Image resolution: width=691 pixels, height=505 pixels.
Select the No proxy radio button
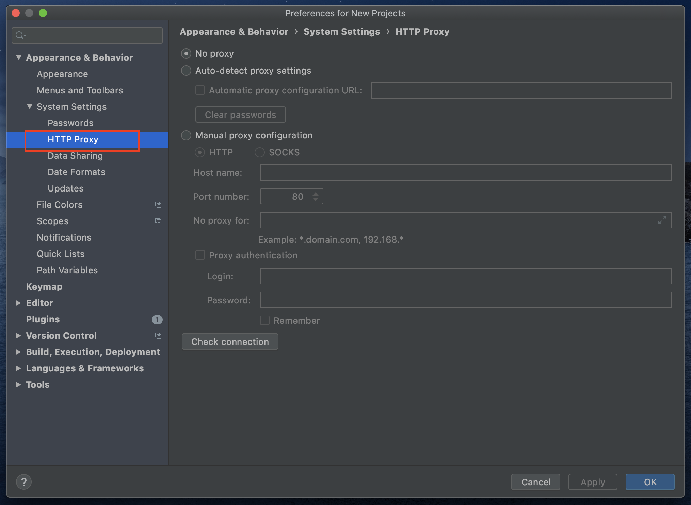click(186, 53)
